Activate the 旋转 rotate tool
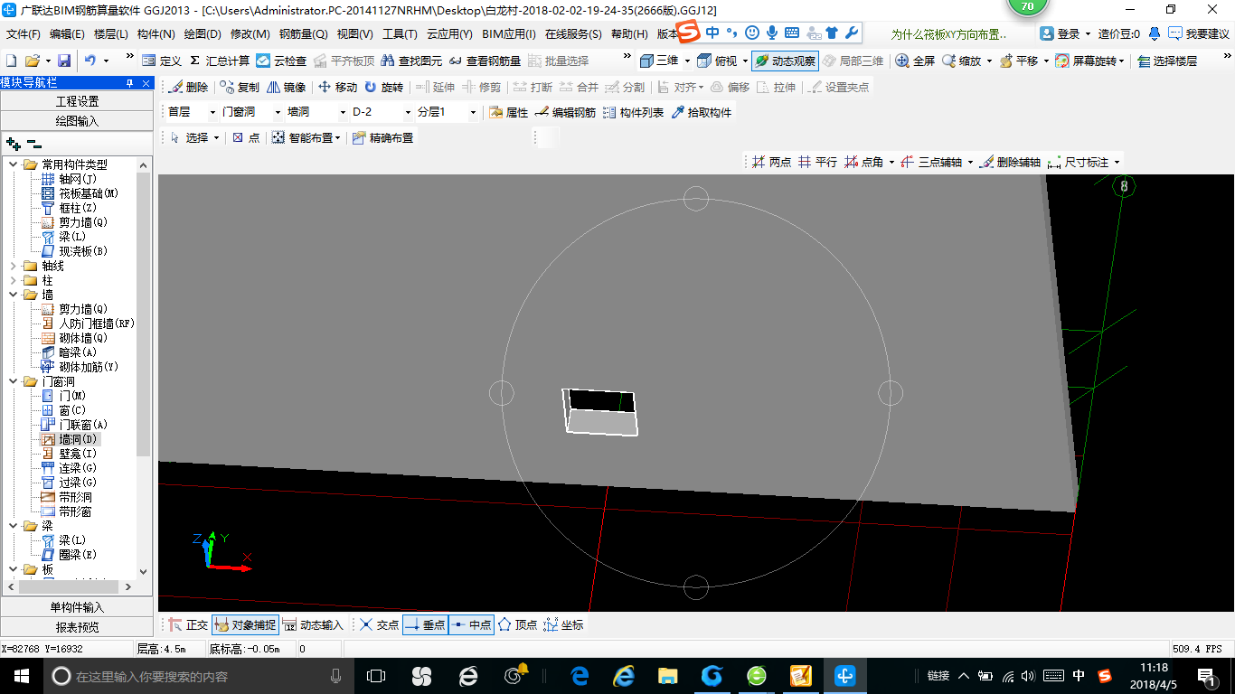1235x694 pixels. click(x=383, y=88)
